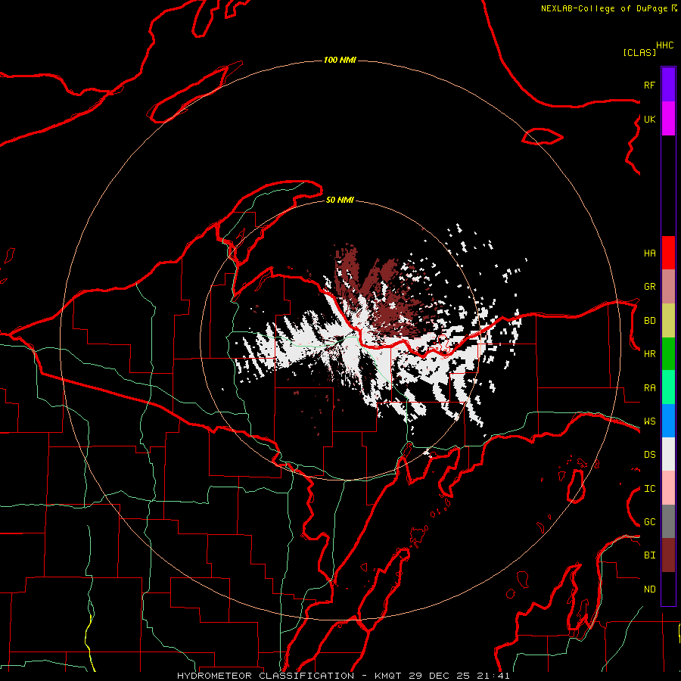
Task: Click the RF purple legend swatch
Action: pos(668,85)
